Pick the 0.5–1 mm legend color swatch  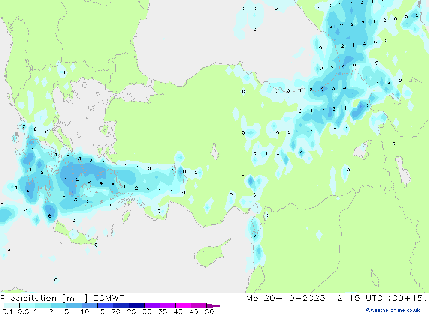tap(27, 305)
